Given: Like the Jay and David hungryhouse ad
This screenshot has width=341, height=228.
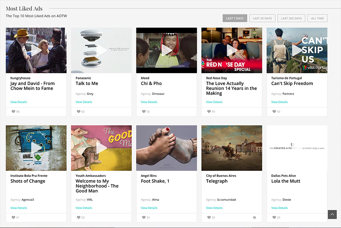Looking at the screenshot, I should [x=13, y=112].
